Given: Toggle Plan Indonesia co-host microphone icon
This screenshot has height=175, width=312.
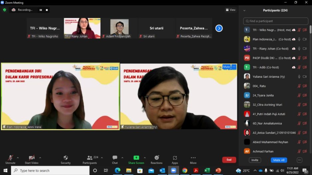Looking at the screenshot, I should pyautogui.click(x=299, y=39).
